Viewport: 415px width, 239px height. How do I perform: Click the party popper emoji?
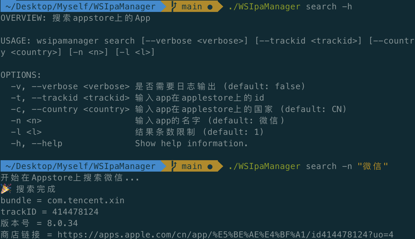pyautogui.click(x=6, y=189)
